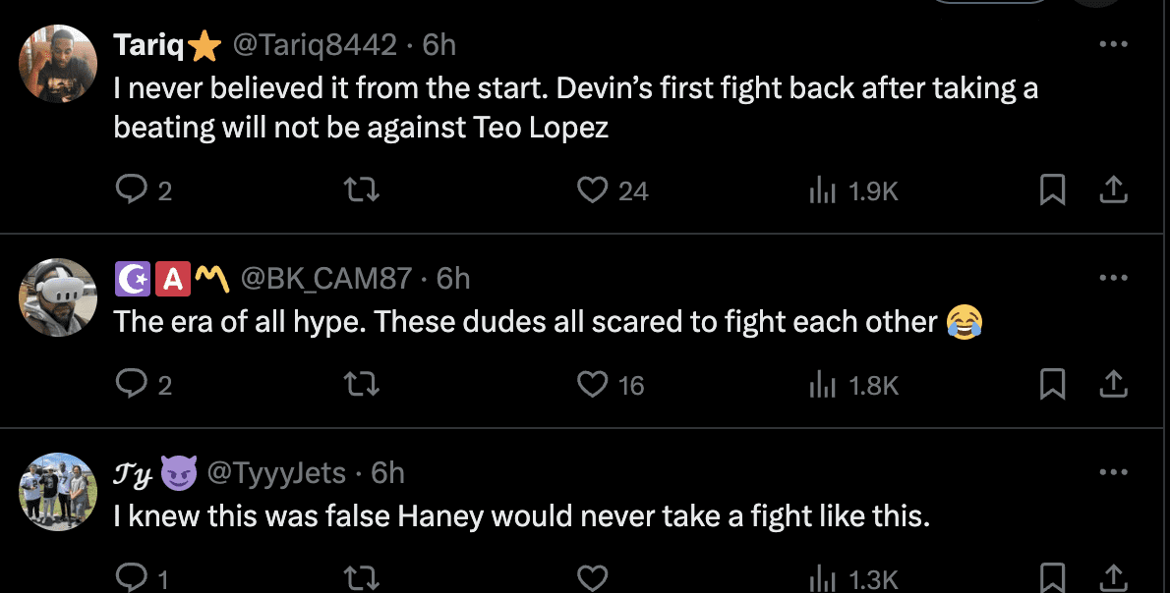Image resolution: width=1170 pixels, height=593 pixels.
Task: Open the @Tariq8442 profile handle
Action: point(315,45)
